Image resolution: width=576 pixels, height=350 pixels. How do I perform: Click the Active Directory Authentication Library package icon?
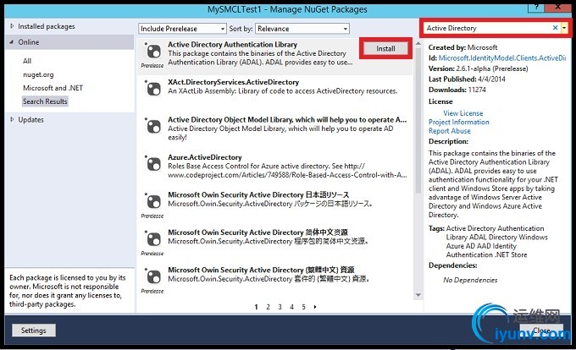click(153, 52)
